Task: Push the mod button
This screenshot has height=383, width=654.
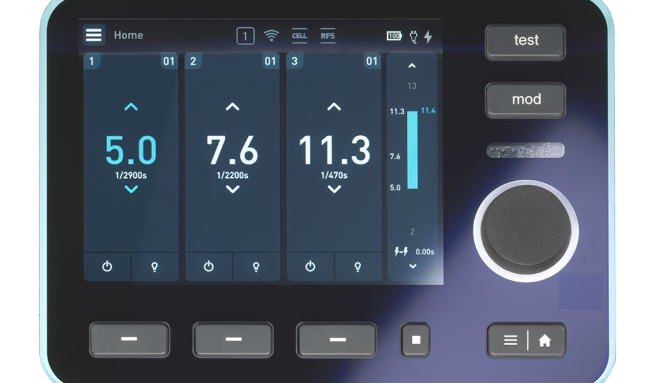Action: coord(526,100)
